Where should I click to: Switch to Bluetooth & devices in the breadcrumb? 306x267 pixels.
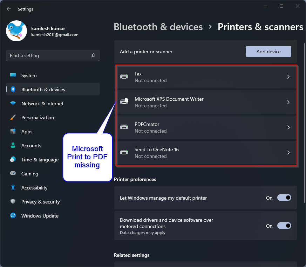pos(158,27)
